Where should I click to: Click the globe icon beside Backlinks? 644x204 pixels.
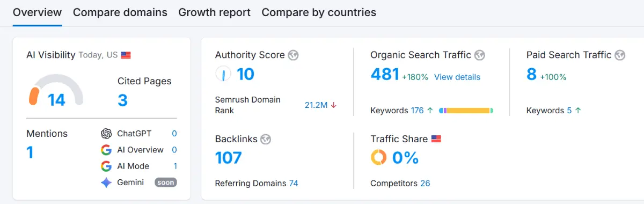(x=266, y=139)
